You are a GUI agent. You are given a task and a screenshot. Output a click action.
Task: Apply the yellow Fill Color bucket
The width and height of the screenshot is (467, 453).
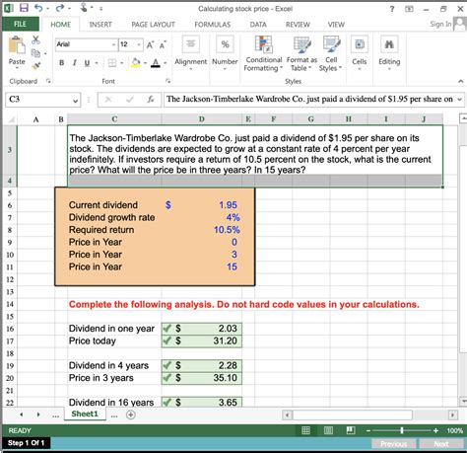point(136,62)
